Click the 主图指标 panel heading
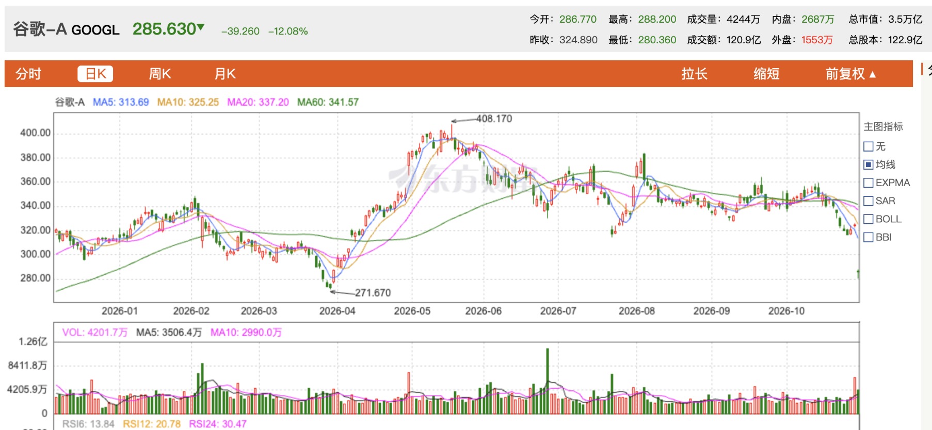Screen dimensions: 932x430 pyautogui.click(x=883, y=127)
